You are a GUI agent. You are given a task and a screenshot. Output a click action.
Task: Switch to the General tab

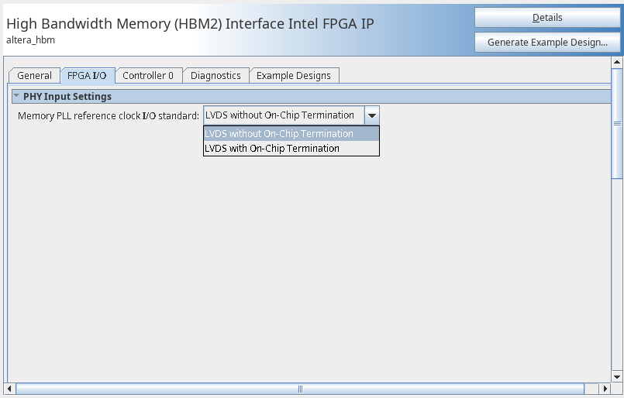[34, 75]
